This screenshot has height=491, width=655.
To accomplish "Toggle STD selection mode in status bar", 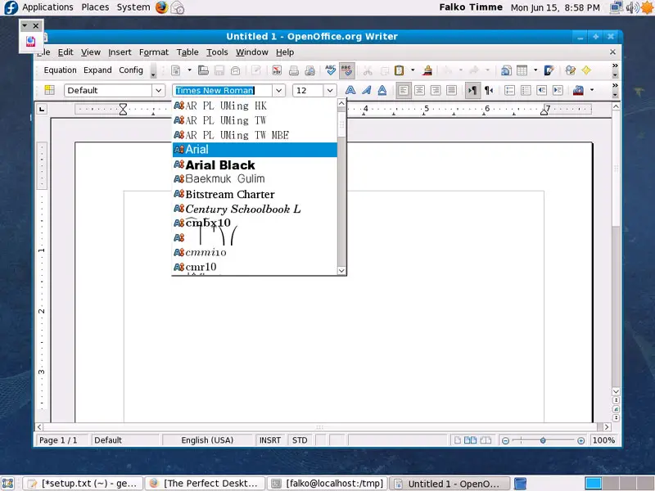I will tap(300, 440).
